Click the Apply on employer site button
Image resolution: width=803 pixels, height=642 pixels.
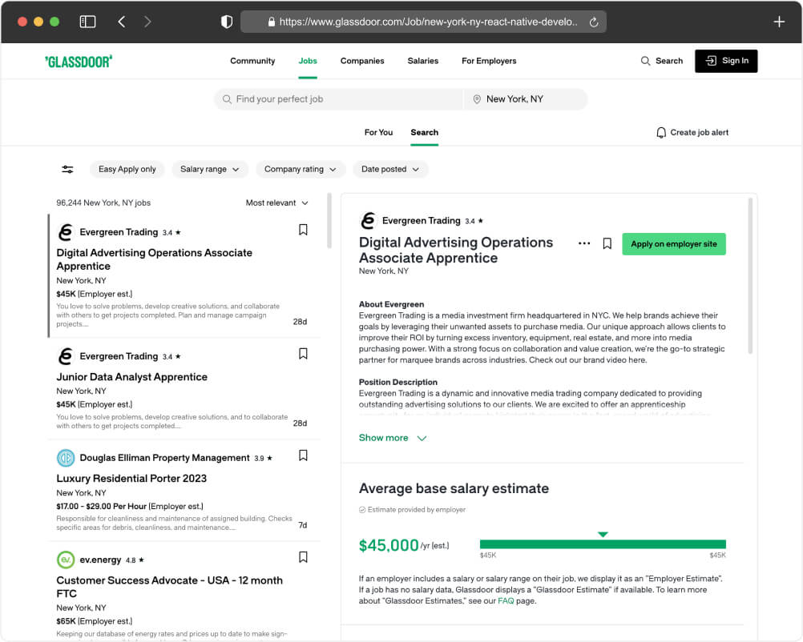[673, 243]
